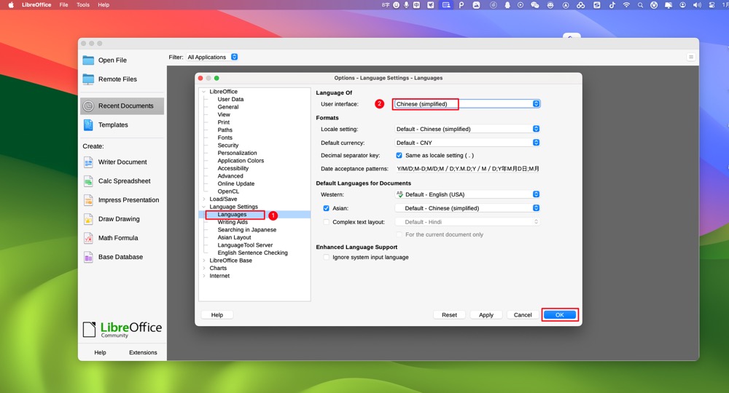Uncheck the Asian languages checkbox
Image resolution: width=729 pixels, height=393 pixels.
click(326, 208)
